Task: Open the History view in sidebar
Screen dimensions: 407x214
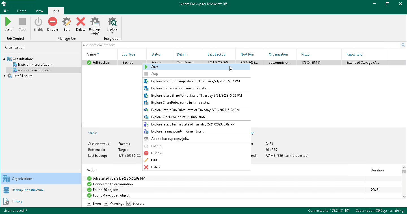Action: point(17,201)
